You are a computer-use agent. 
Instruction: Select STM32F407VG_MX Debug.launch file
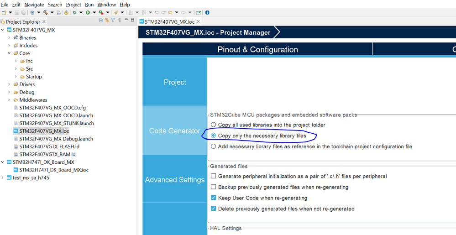point(56,139)
